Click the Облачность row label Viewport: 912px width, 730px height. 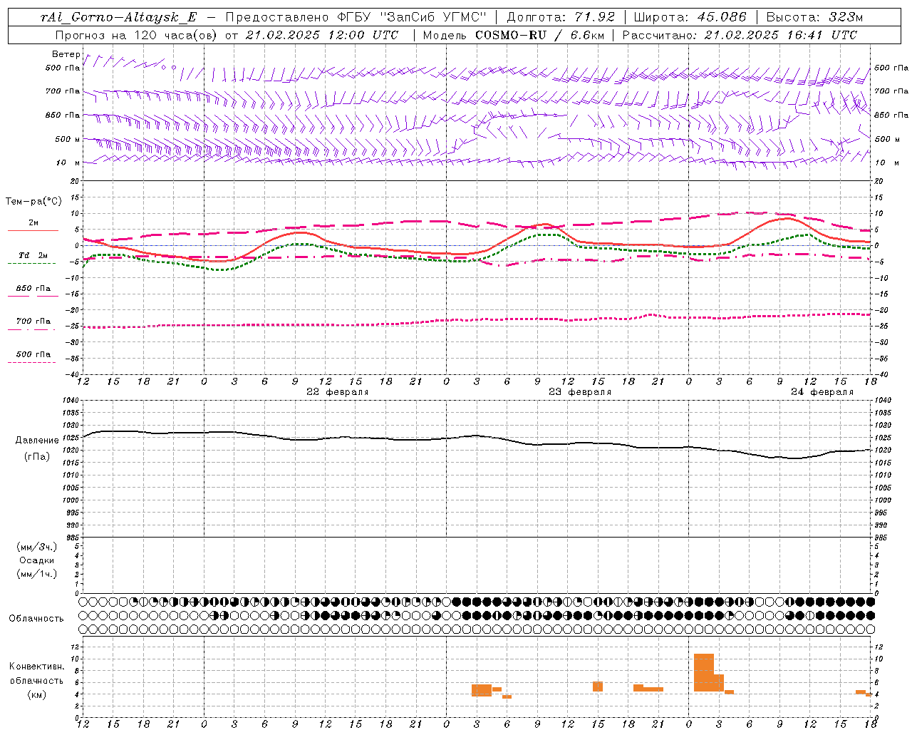pos(36,618)
